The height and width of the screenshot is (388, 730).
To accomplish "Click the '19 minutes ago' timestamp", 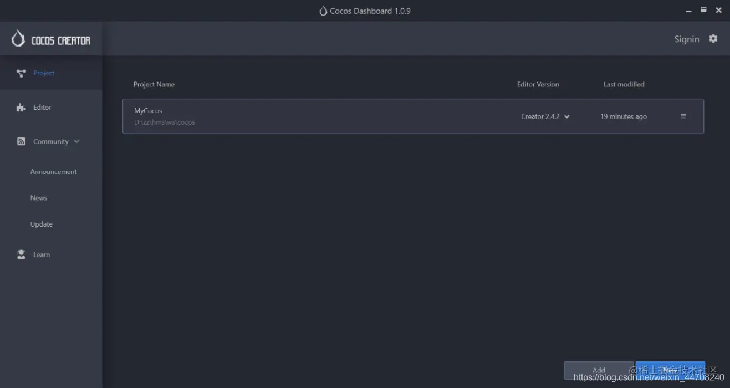I will [624, 116].
